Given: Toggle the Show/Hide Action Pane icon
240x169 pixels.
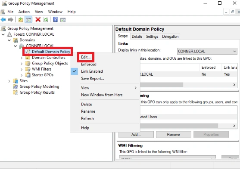Looking at the screenshot, I should [x=63, y=20].
